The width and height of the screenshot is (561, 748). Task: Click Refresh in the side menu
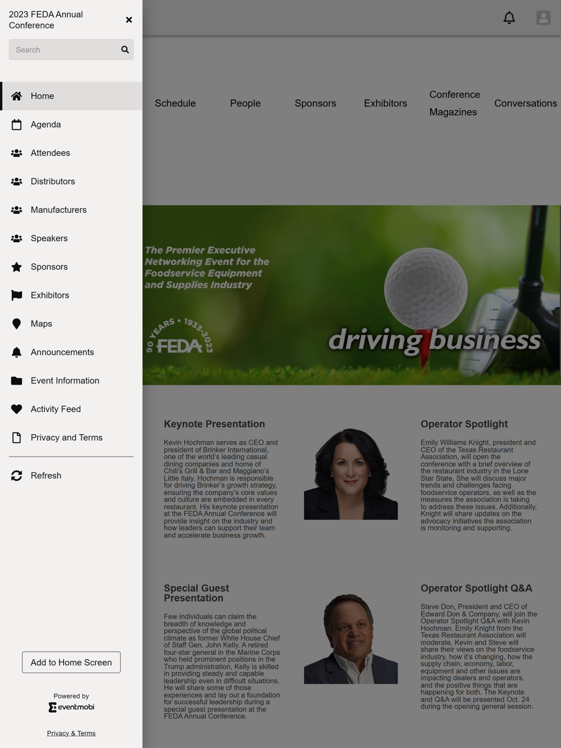pos(71,475)
